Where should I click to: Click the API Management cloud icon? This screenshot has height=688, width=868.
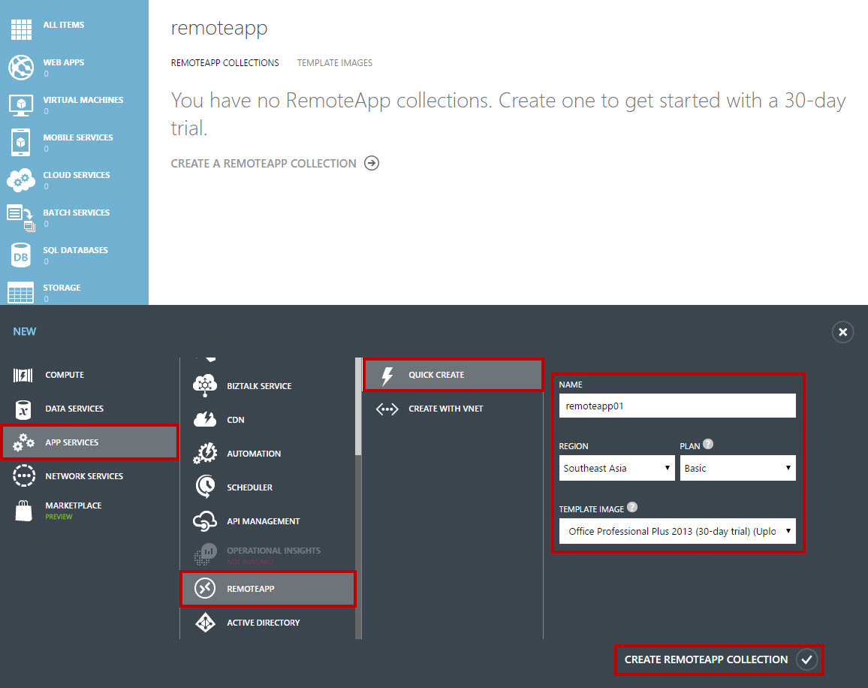(x=205, y=521)
